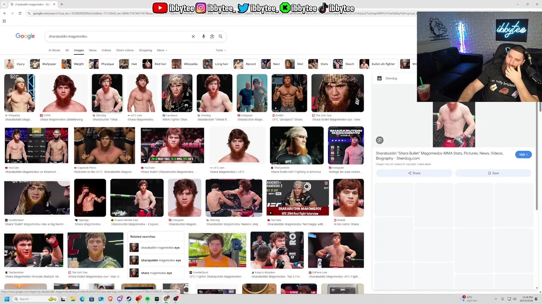Screen dimensions: 542x304
Task: Reload the Google search page
Action: point(20,13)
